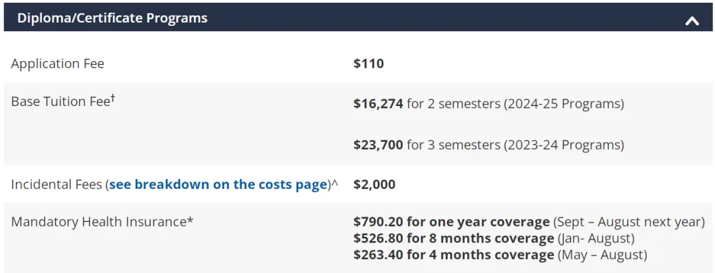This screenshot has width=715, height=273.
Task: Open the costs page breakdown link
Action: tap(218, 184)
